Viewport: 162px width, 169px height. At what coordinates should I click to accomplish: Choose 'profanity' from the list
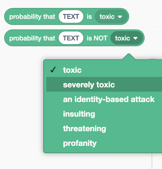104,143
